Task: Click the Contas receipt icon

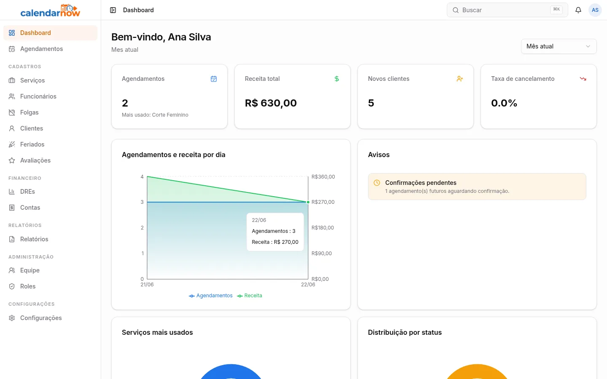Action: 12,208
